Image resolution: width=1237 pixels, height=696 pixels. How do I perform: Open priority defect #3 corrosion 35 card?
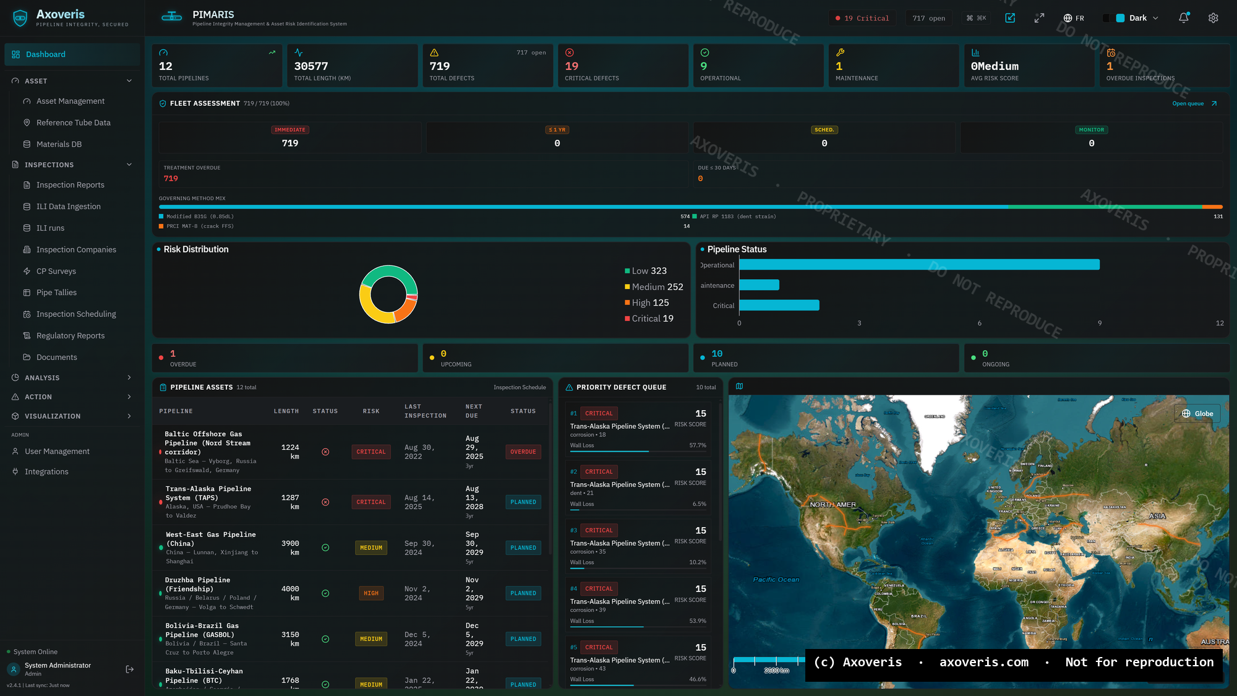[638, 546]
